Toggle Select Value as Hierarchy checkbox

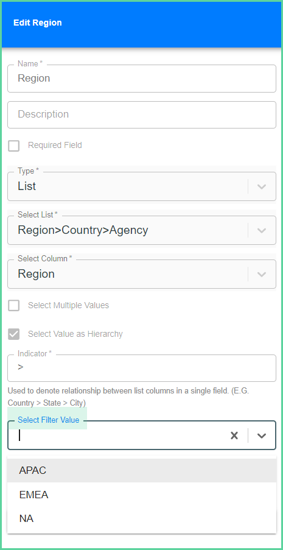click(x=13, y=334)
